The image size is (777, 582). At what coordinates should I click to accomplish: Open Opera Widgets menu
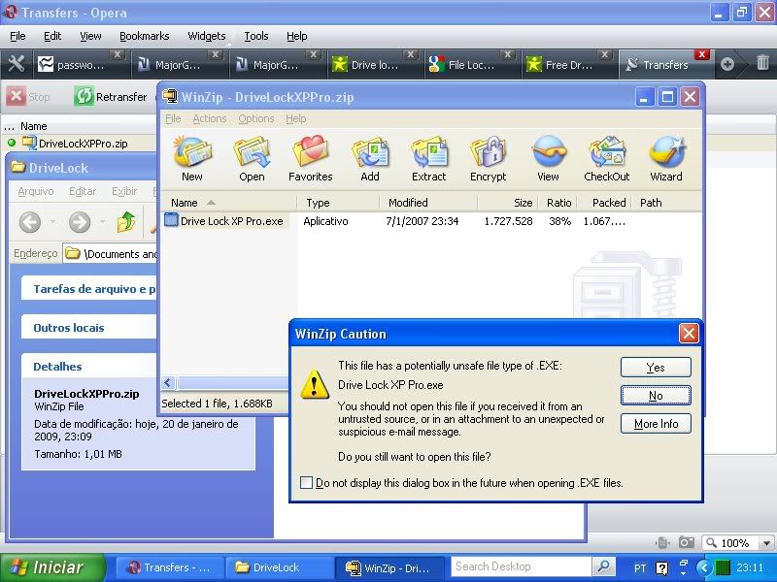207,36
